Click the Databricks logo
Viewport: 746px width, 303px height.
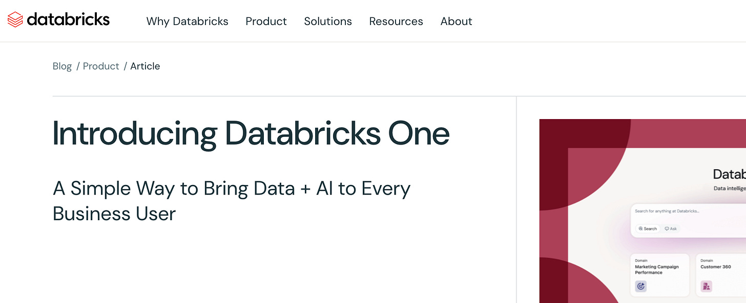click(x=58, y=20)
